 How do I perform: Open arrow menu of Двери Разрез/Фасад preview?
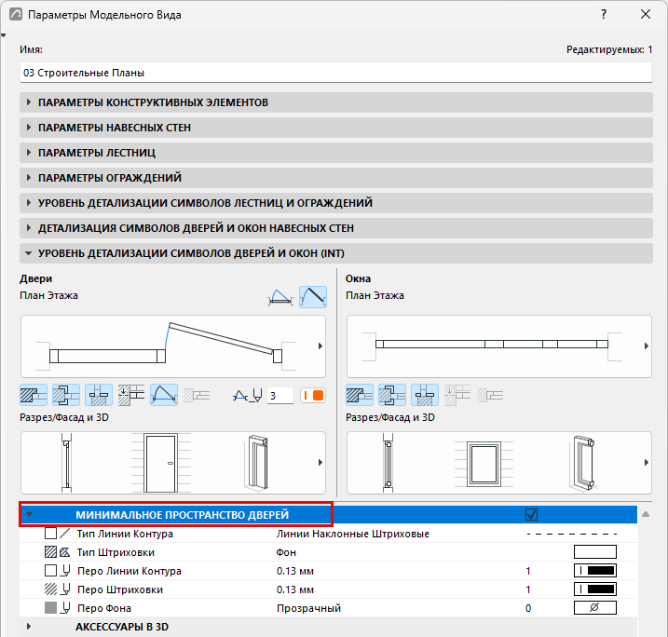pos(320,463)
